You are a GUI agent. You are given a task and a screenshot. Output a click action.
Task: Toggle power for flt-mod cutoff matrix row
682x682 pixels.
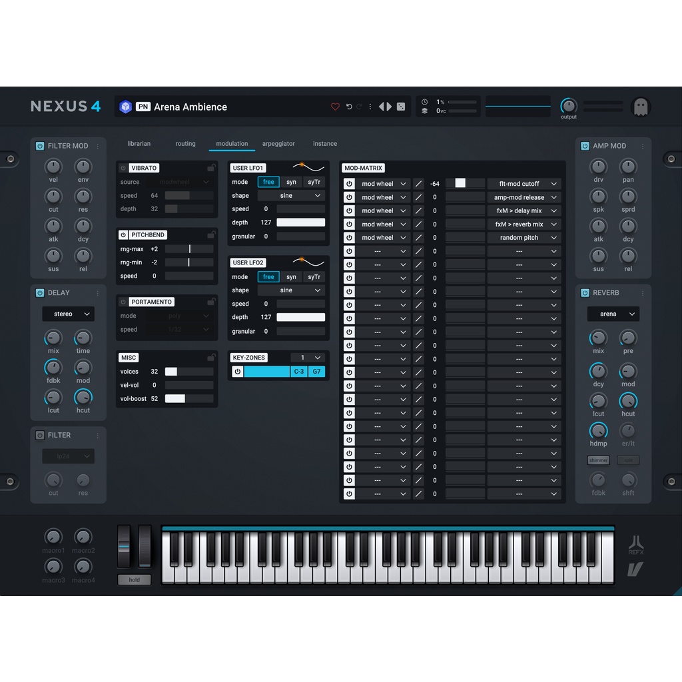coord(349,184)
